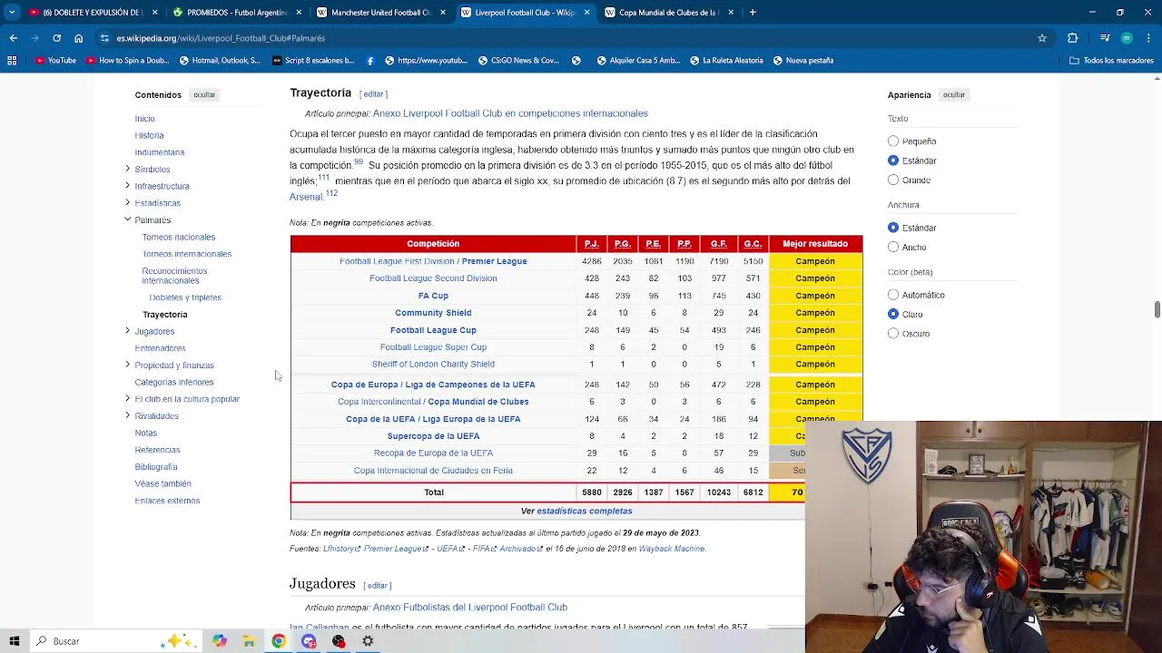The width and height of the screenshot is (1162, 653).
Task: Open Settings gear in the taskbar
Action: tap(368, 641)
